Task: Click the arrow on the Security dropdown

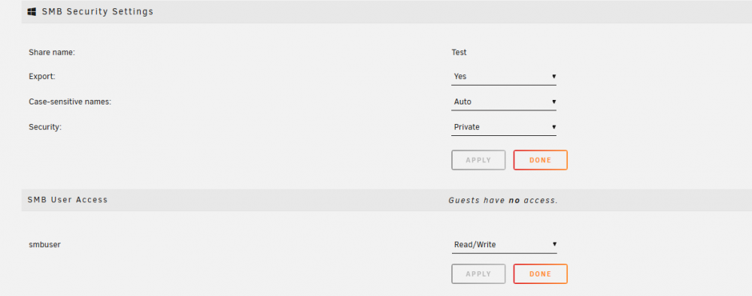Action: pos(553,127)
